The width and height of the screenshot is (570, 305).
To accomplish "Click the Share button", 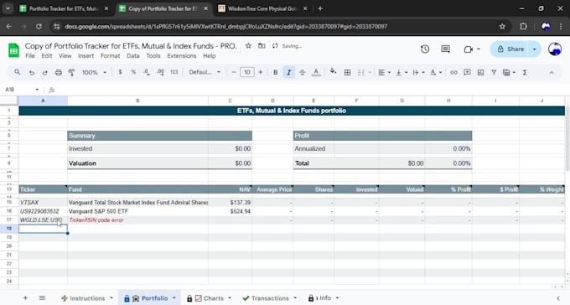I will click(x=510, y=49).
